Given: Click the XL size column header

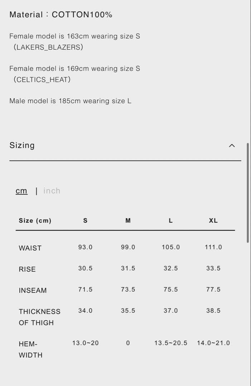Looking at the screenshot, I should click(213, 221).
